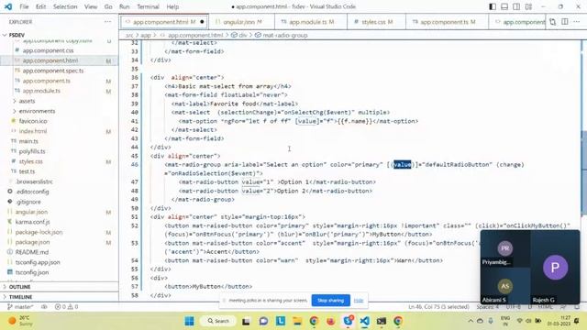Open karma.conf.js file
This screenshot has height=330, width=587.
33,222
